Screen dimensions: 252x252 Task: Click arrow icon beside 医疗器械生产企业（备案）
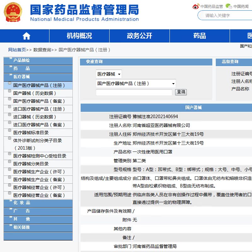[10, 177]
